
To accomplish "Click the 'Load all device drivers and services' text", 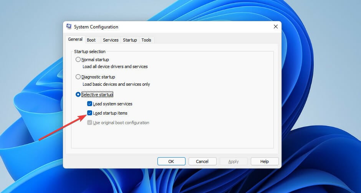I will click(115, 67).
